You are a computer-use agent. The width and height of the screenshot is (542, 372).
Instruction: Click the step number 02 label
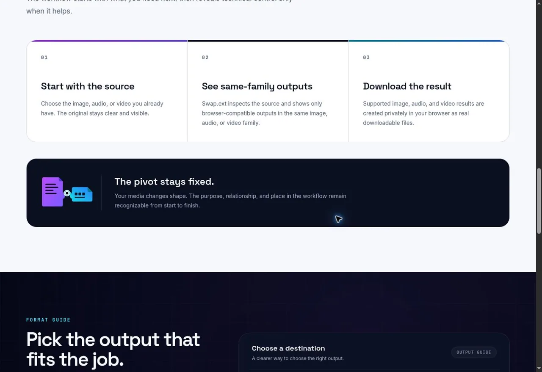tap(205, 58)
